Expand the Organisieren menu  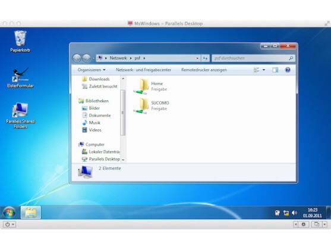[92, 70]
